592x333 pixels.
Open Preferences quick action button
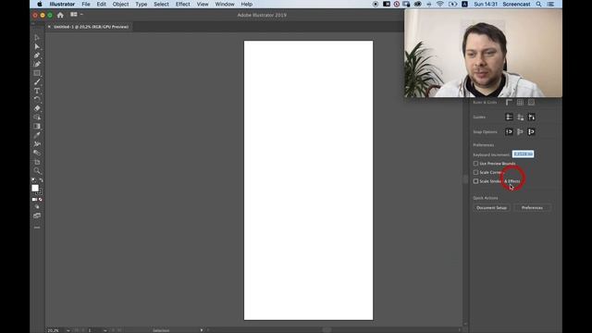(532, 207)
